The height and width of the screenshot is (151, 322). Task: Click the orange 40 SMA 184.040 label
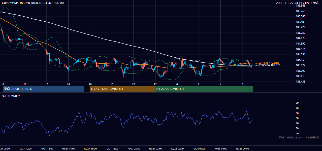tap(267, 63)
